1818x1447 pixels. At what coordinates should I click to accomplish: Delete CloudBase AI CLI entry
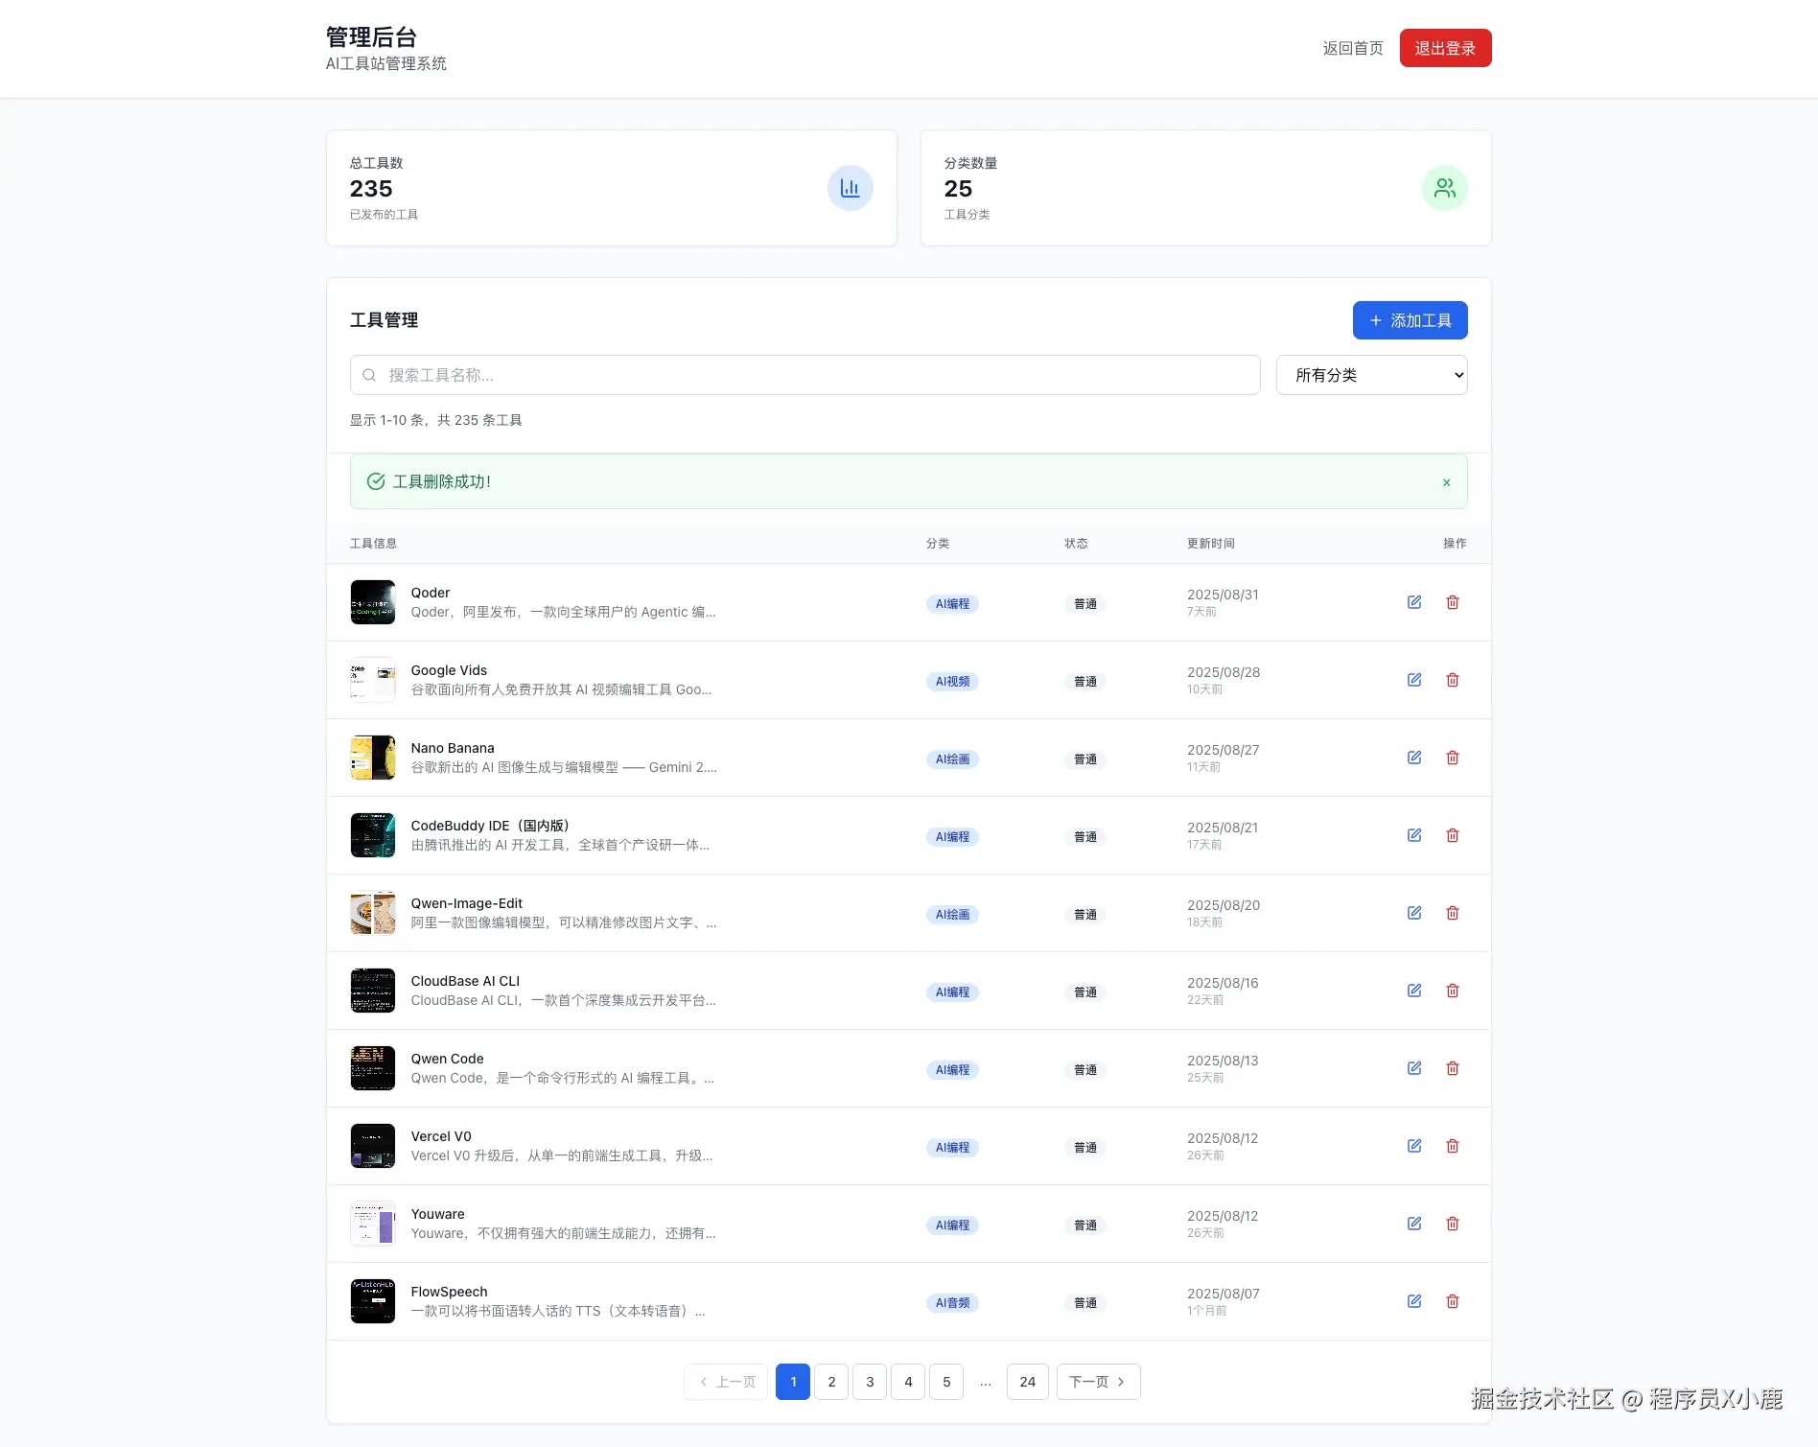[x=1453, y=991]
